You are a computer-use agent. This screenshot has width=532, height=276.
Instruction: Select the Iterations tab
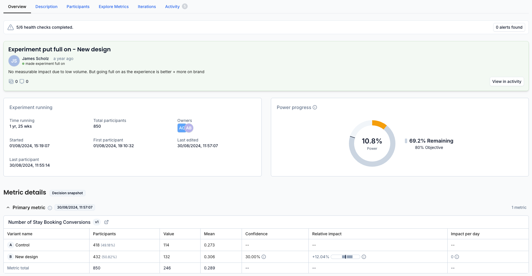point(147,7)
